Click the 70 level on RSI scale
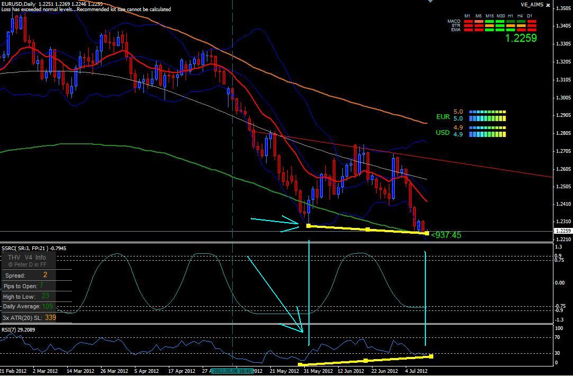Image resolution: width=573 pixels, height=376 pixels. pyautogui.click(x=558, y=337)
